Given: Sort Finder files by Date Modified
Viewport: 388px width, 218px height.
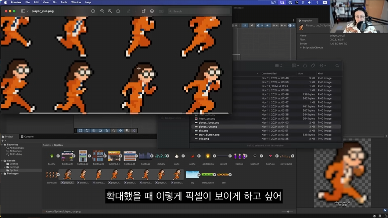Looking at the screenshot, I should click(269, 73).
